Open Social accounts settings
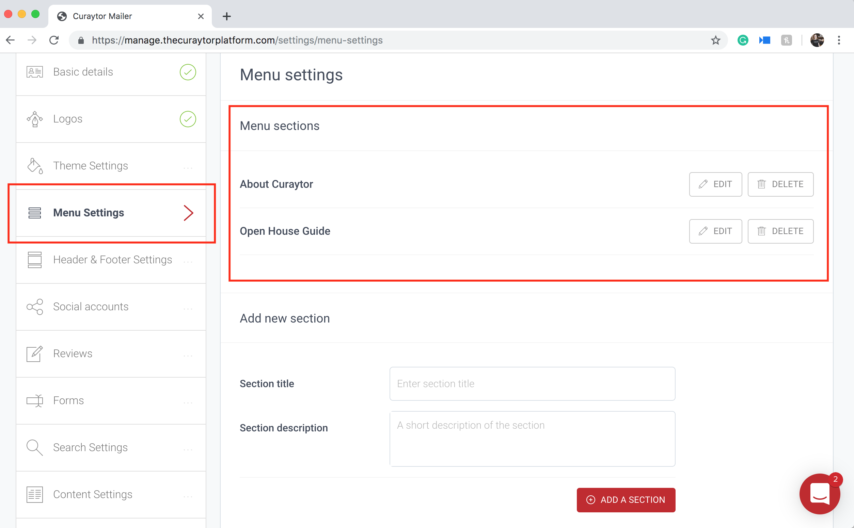The height and width of the screenshot is (528, 854). point(111,307)
